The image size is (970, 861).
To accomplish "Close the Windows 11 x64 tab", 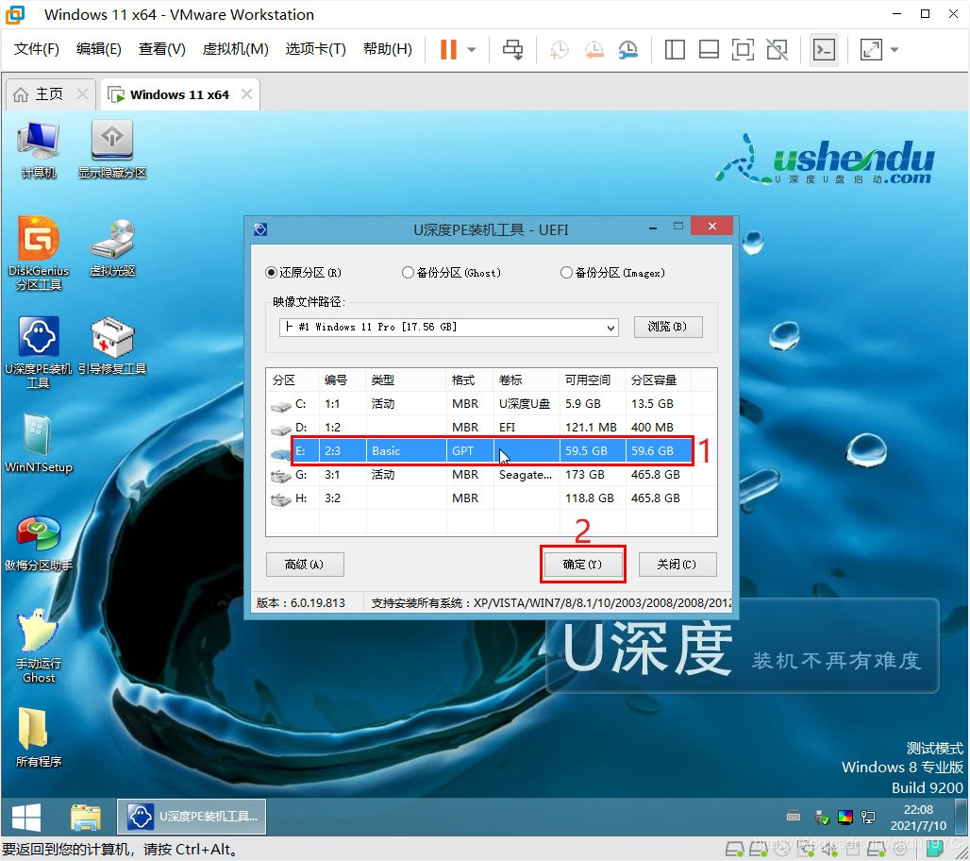I will pos(247,94).
